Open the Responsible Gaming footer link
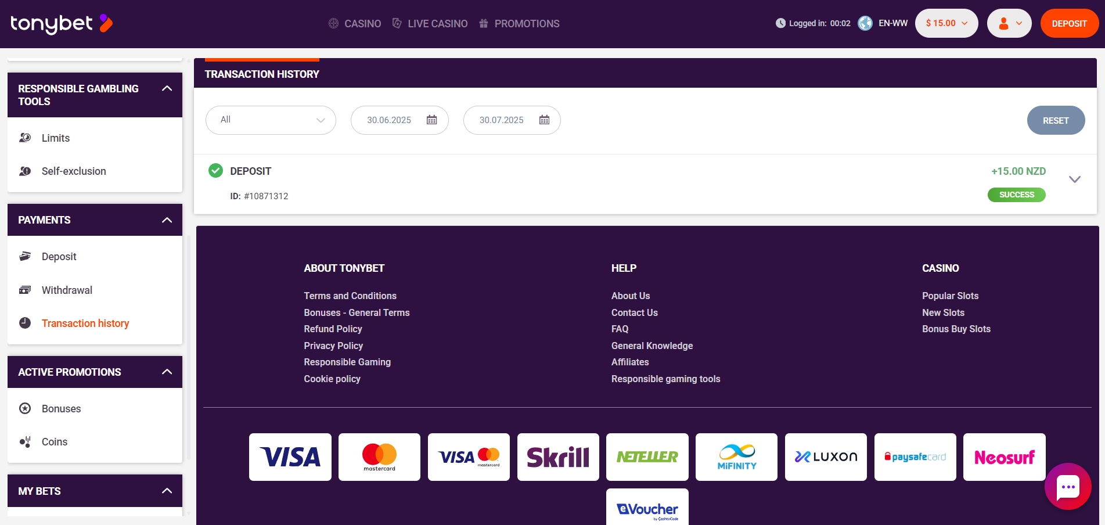 click(347, 362)
